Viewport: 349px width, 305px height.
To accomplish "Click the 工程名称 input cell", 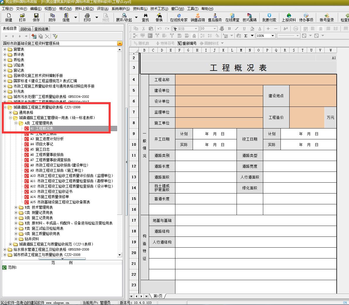I will (256, 80).
